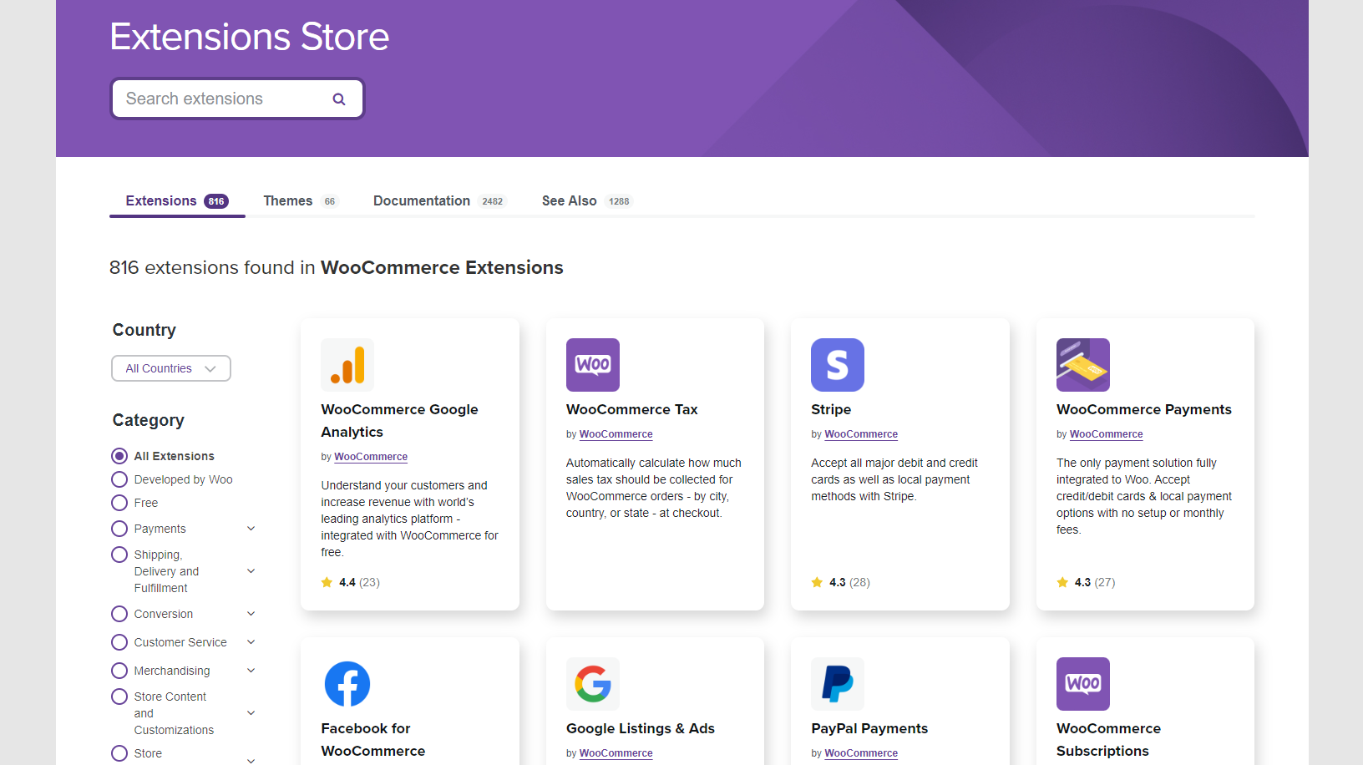Screen dimensions: 1363x765
Task: Open the Documentation tab
Action: point(421,200)
